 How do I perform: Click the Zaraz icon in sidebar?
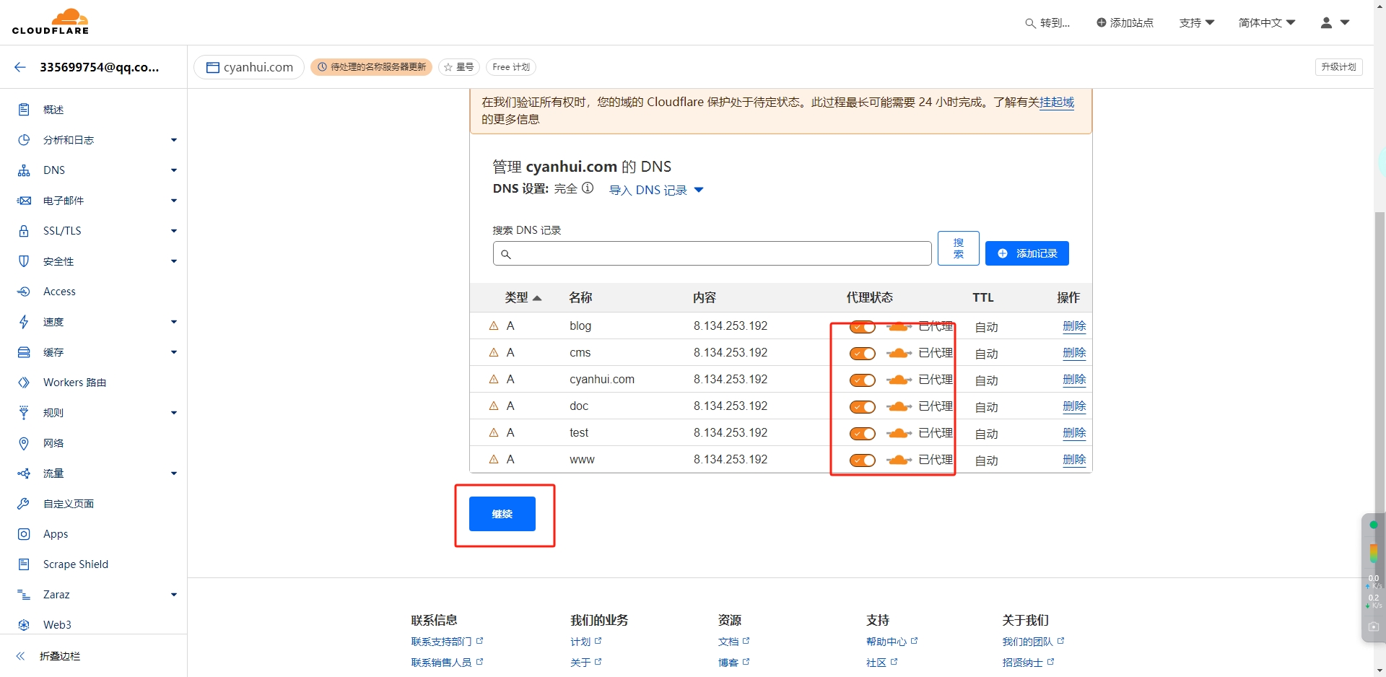pos(24,595)
